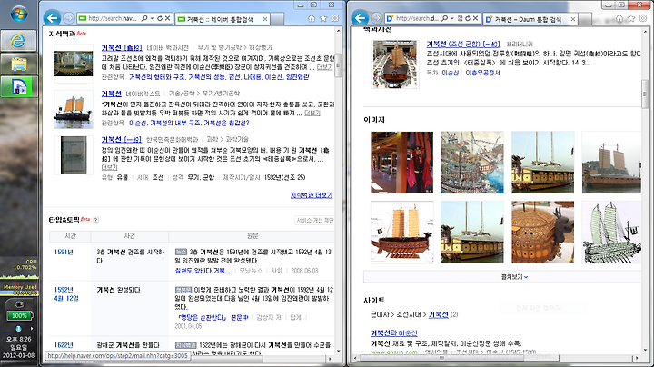This screenshot has height=367, width=654.
Task: Open the 칠천도 앞바다 거북… article link
Action: (x=203, y=271)
